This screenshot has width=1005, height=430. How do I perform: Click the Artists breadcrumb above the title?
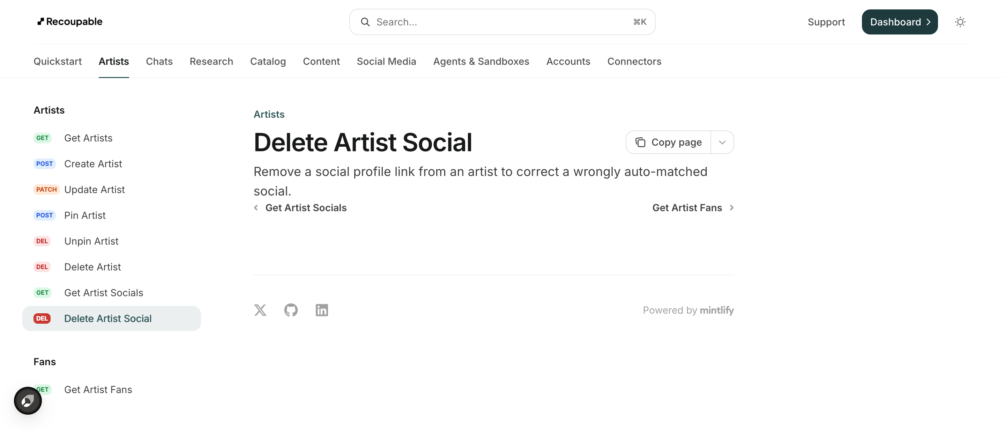click(269, 114)
